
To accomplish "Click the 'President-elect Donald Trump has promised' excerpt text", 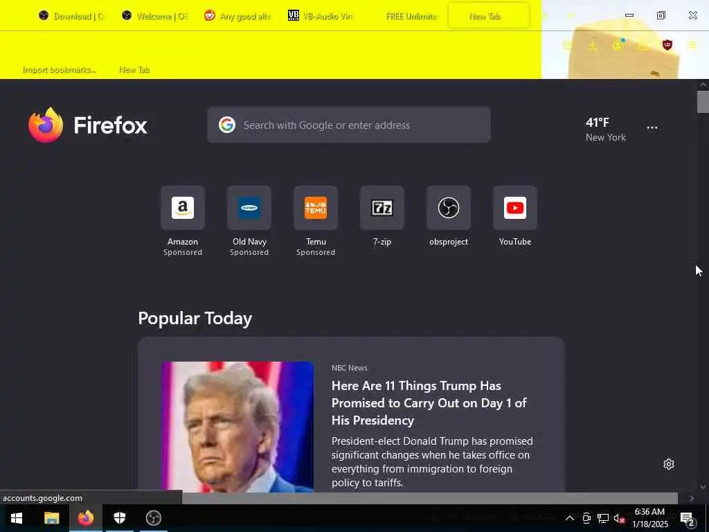I will 432,461.
